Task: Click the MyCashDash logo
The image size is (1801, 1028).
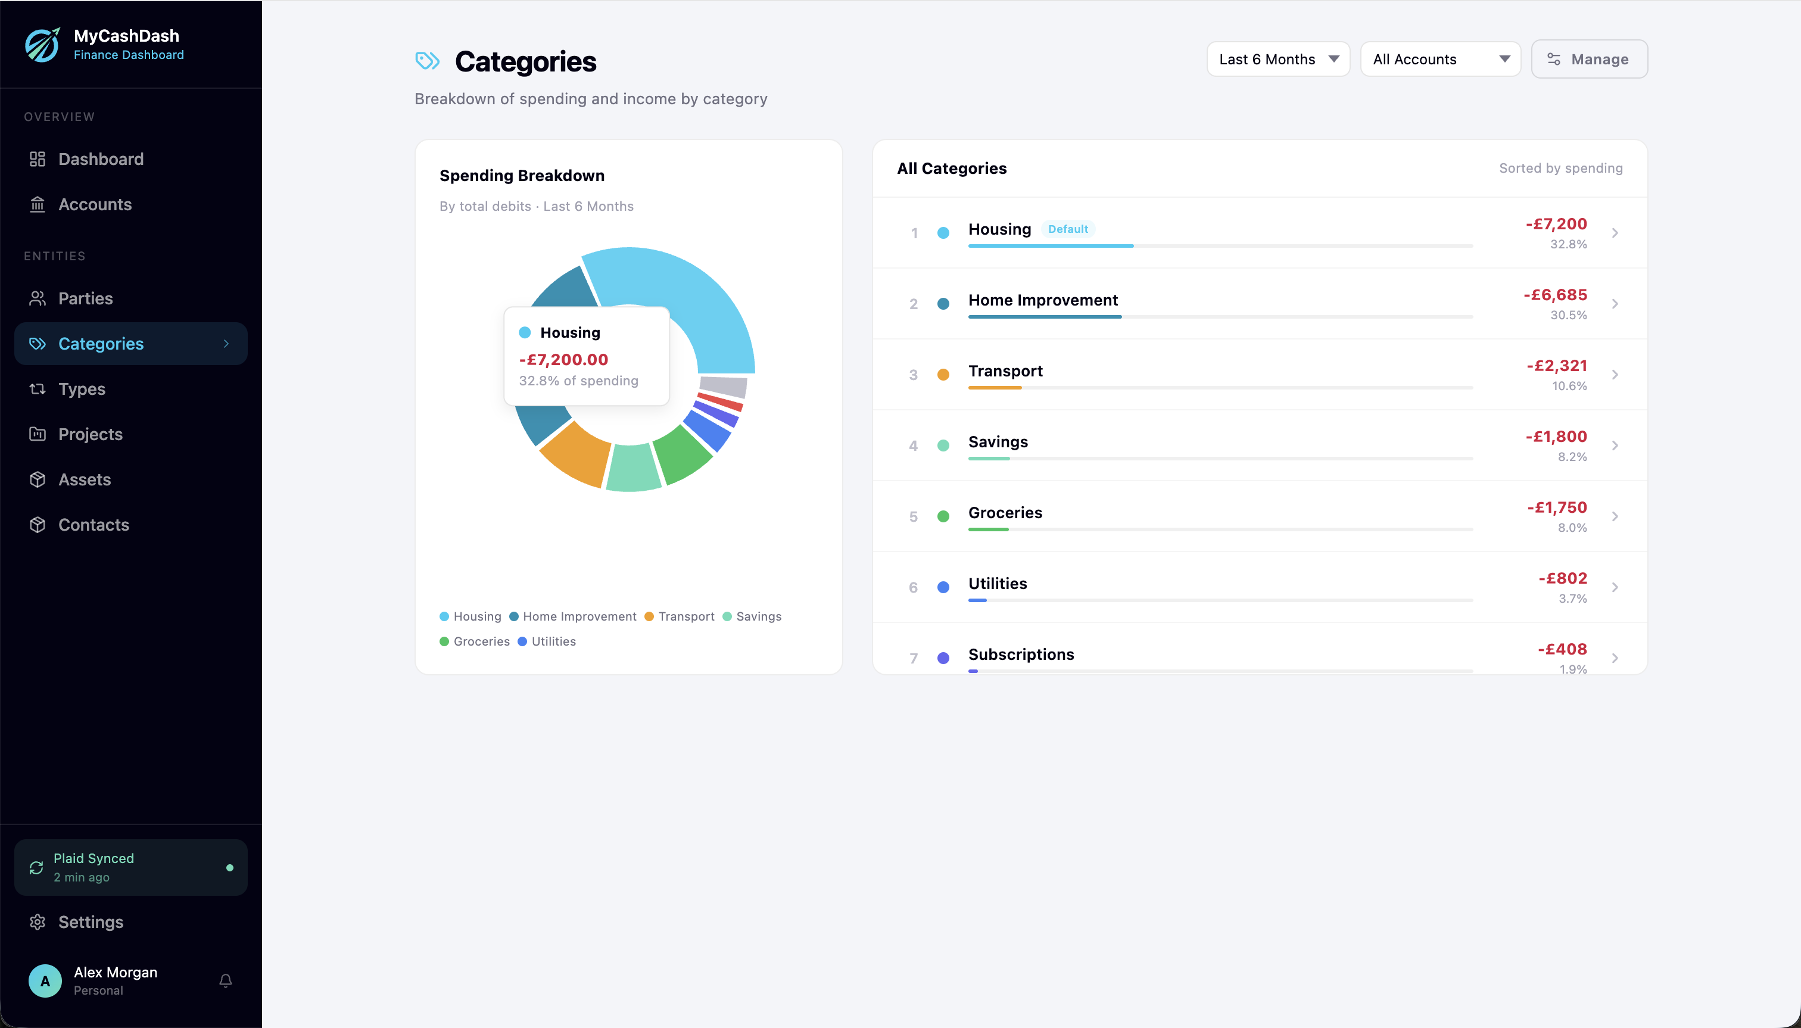Action: click(42, 43)
